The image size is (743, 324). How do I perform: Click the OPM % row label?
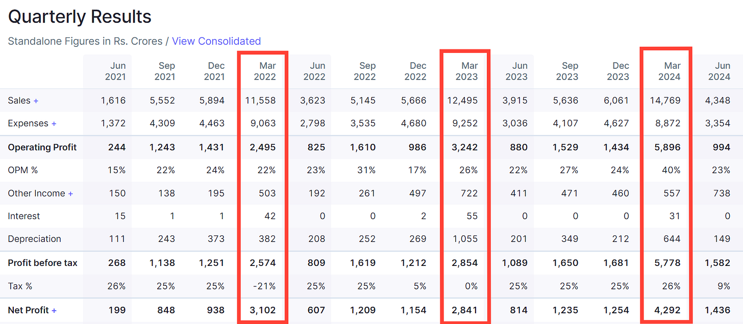click(23, 170)
